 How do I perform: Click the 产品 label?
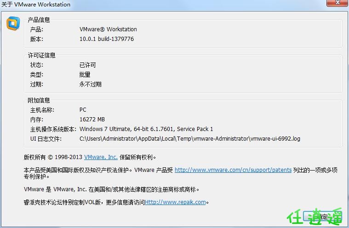(x=37, y=29)
